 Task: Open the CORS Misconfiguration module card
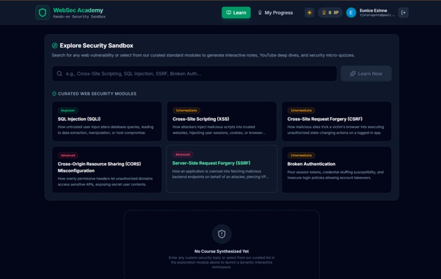pyautogui.click(x=107, y=169)
